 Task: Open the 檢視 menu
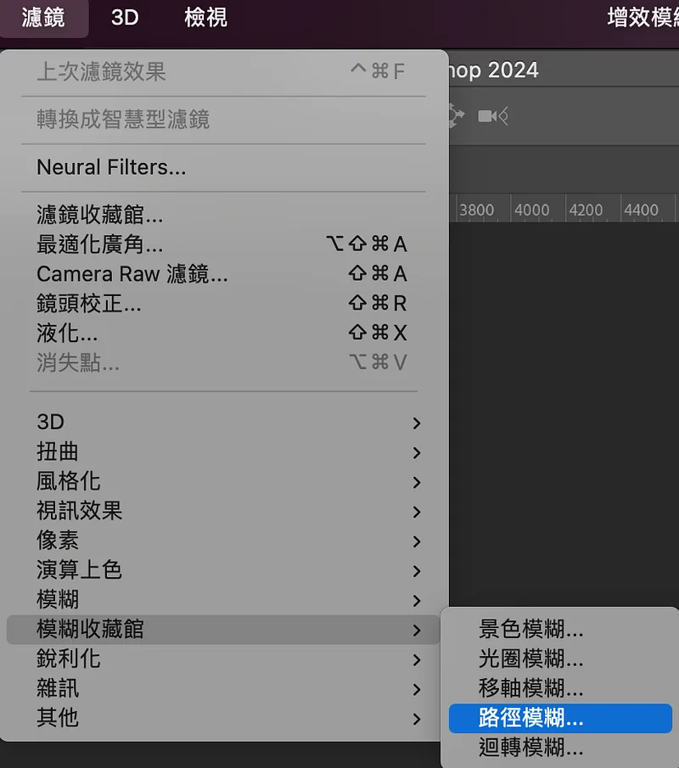click(205, 18)
